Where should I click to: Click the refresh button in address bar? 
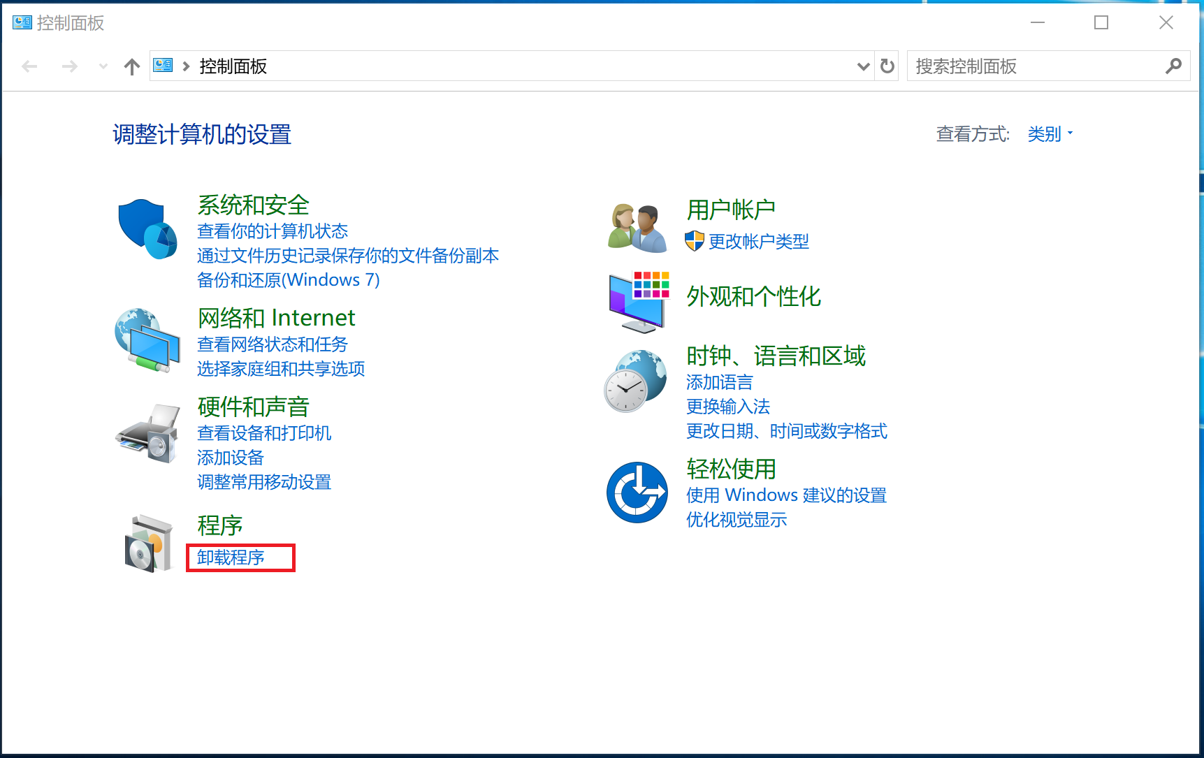(x=887, y=66)
